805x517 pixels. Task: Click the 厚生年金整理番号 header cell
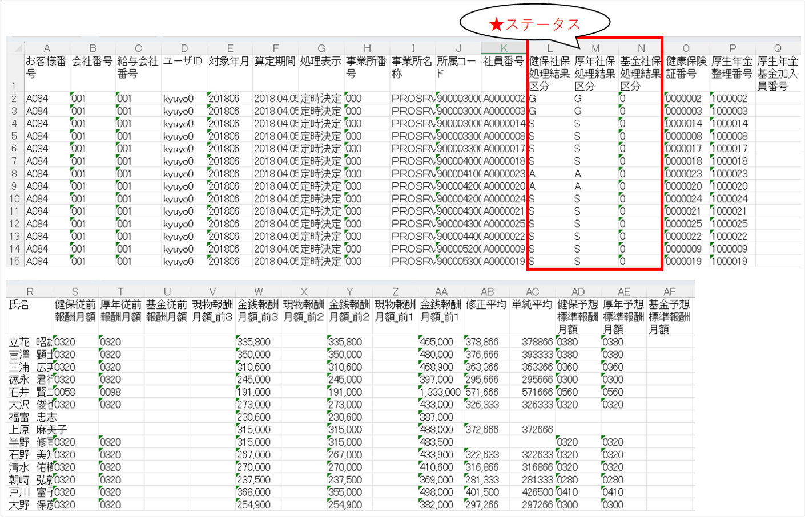coord(732,74)
